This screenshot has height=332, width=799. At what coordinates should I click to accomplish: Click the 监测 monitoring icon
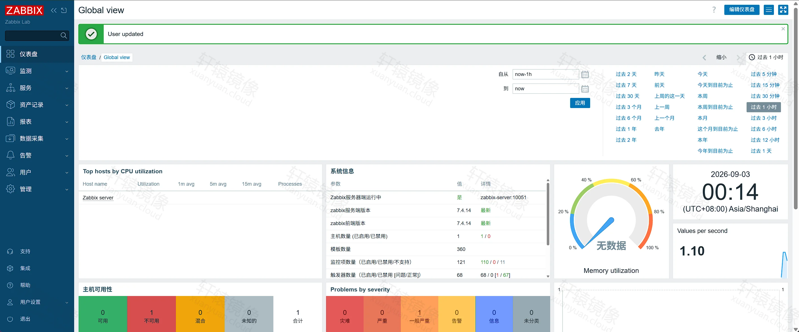click(x=10, y=71)
